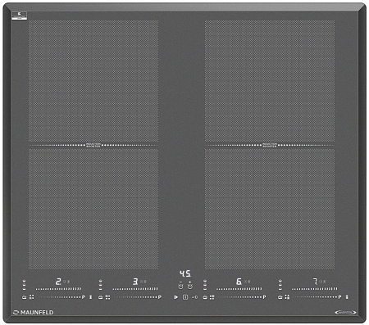Tap the four-squares icon under level 7
This screenshot has height=325, width=369.
point(287,297)
